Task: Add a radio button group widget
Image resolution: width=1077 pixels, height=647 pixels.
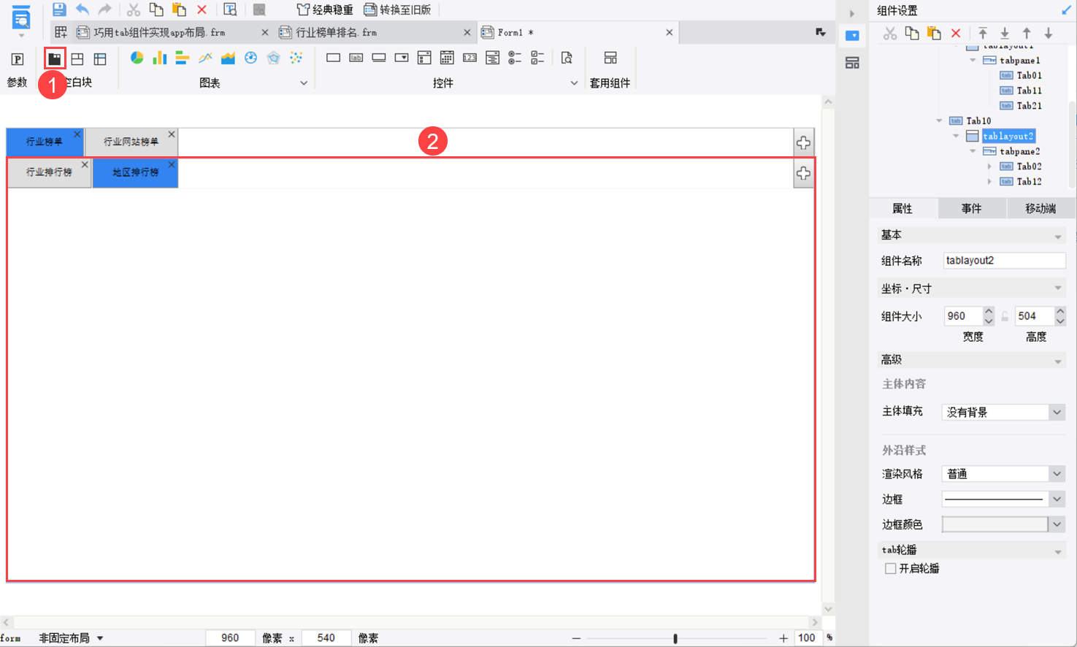Action: [x=515, y=58]
